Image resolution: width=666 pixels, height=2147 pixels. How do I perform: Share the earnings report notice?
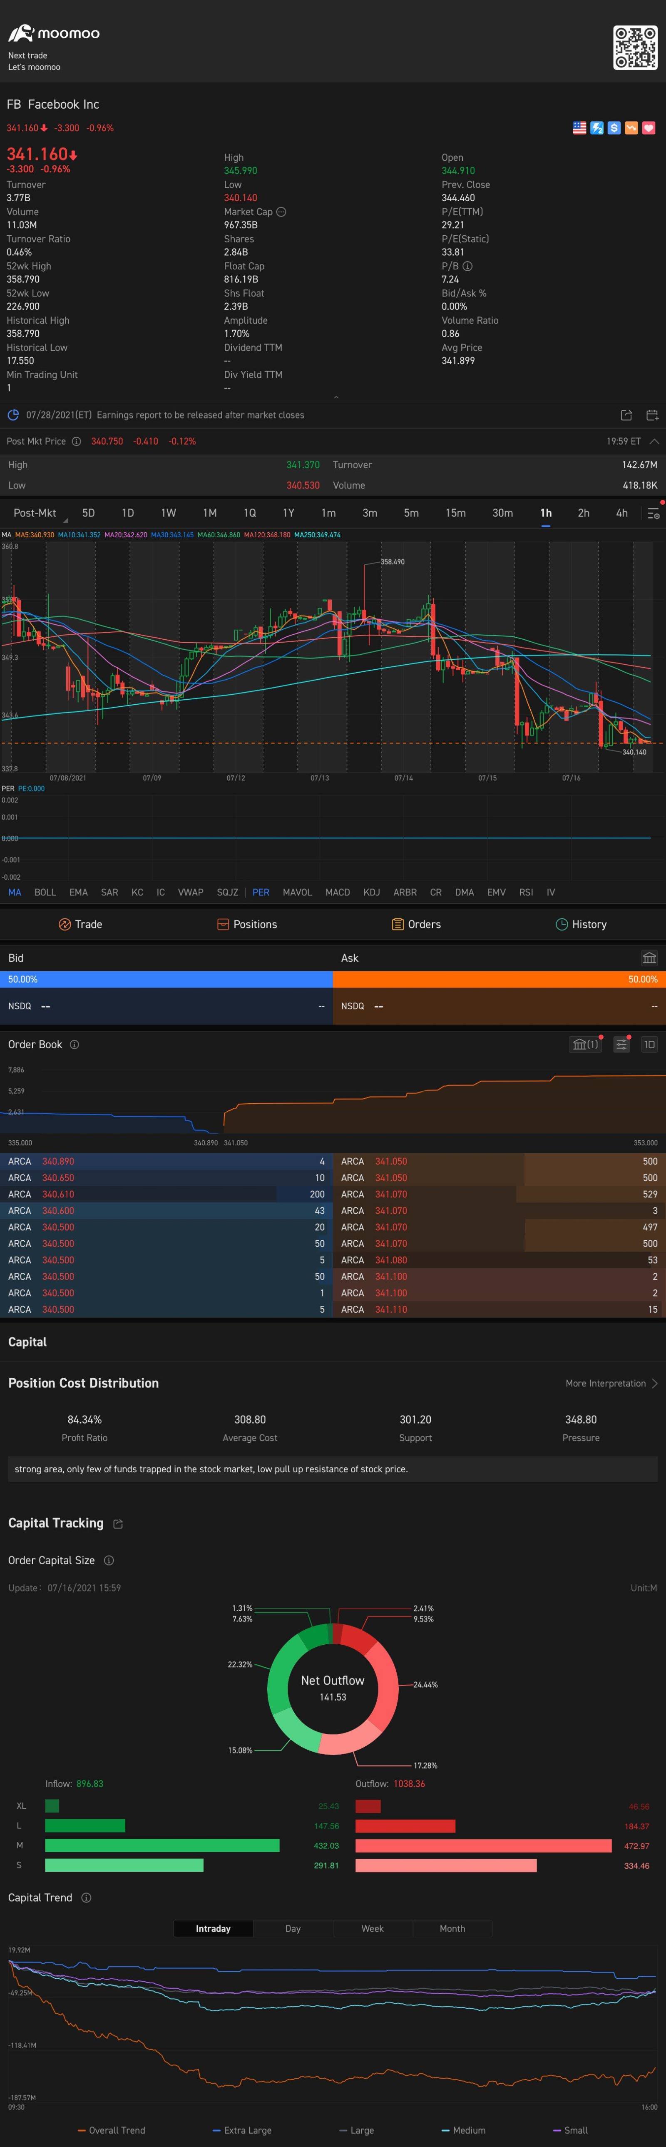tap(627, 415)
